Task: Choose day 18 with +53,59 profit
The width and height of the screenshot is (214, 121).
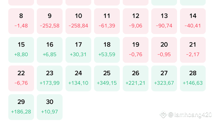Action: tap(107, 50)
